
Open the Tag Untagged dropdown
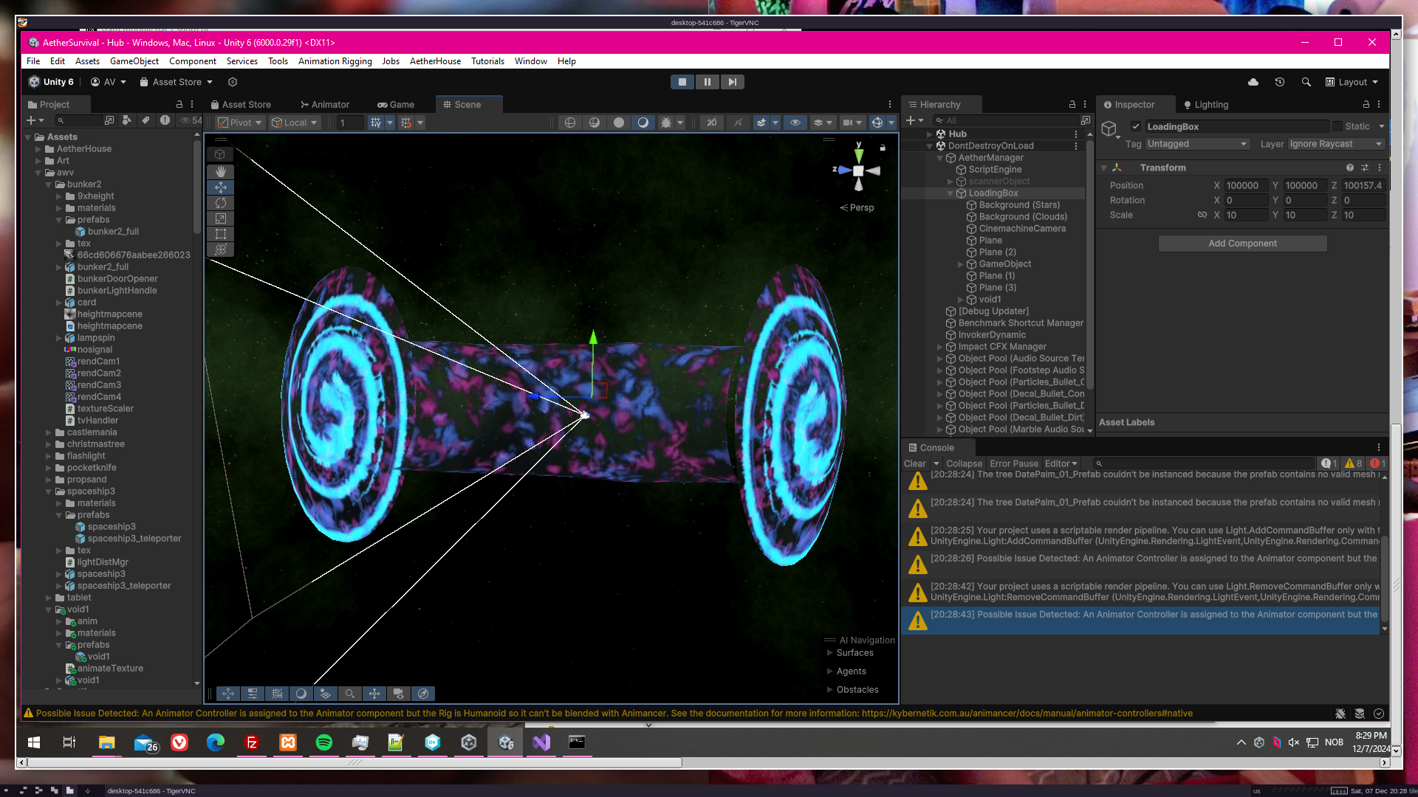point(1196,144)
